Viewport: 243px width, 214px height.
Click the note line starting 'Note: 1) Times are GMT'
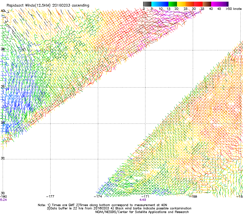click(102, 205)
